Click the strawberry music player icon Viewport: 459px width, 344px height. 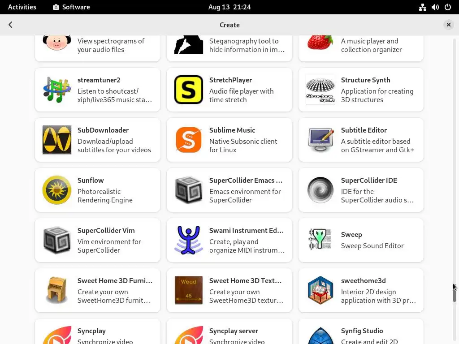320,43
